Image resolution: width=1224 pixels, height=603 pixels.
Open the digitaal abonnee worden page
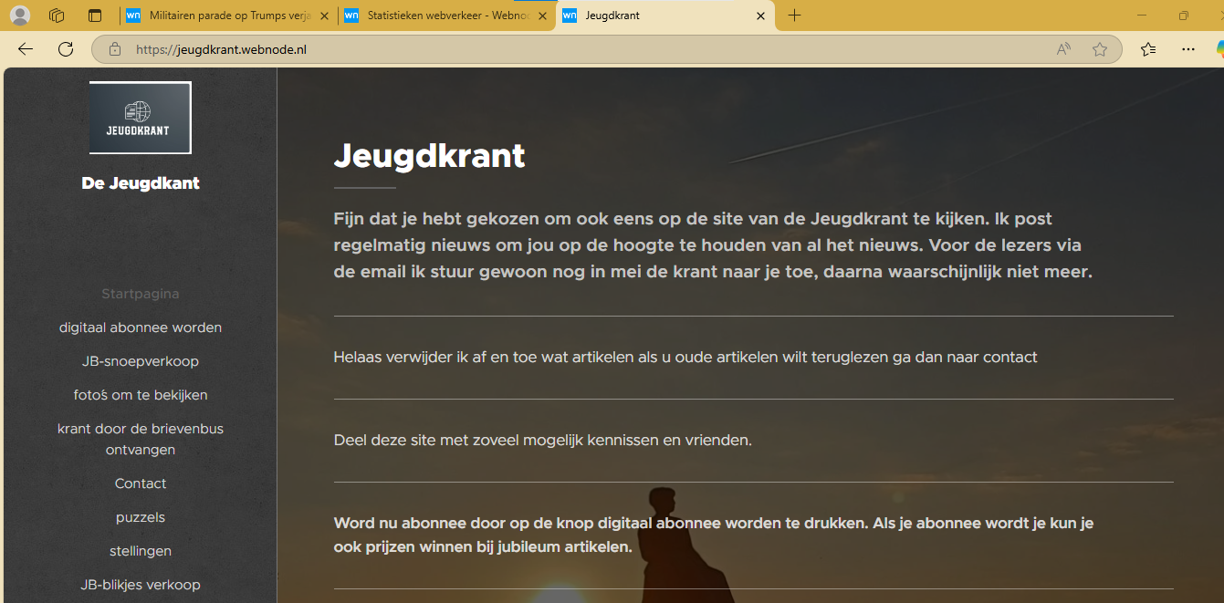click(141, 327)
